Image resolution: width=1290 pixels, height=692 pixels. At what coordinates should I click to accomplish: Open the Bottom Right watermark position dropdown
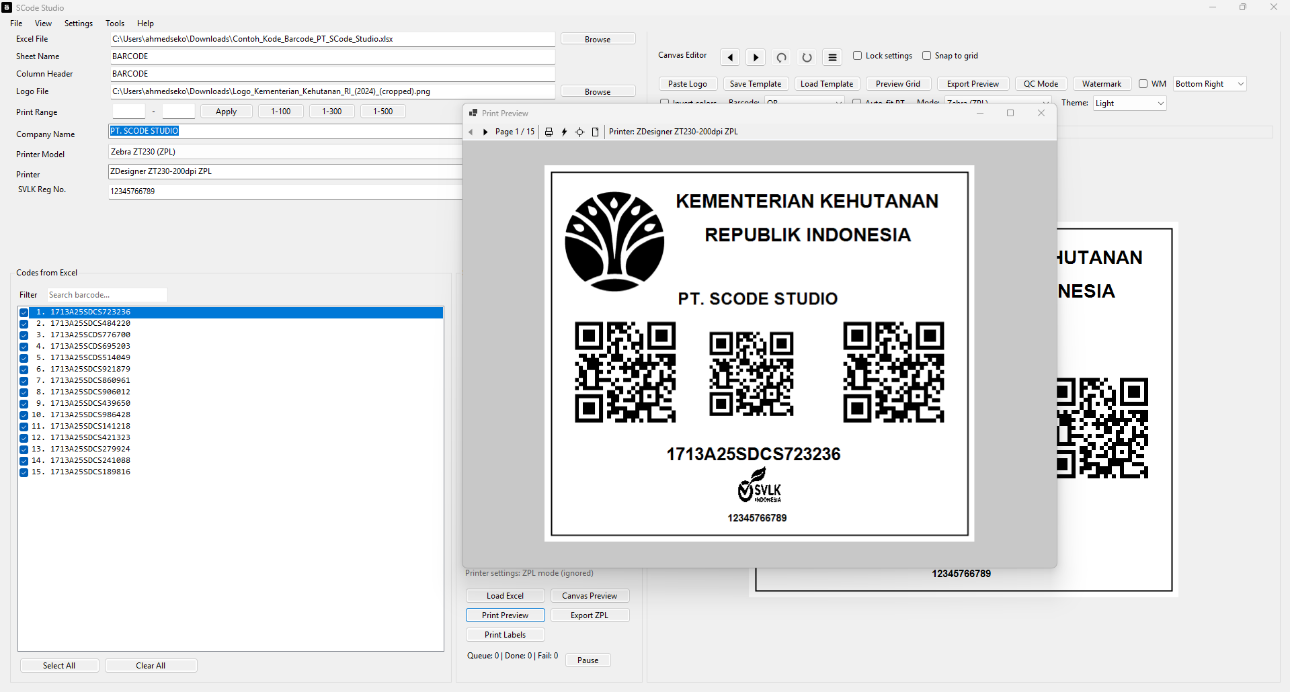tap(1210, 84)
